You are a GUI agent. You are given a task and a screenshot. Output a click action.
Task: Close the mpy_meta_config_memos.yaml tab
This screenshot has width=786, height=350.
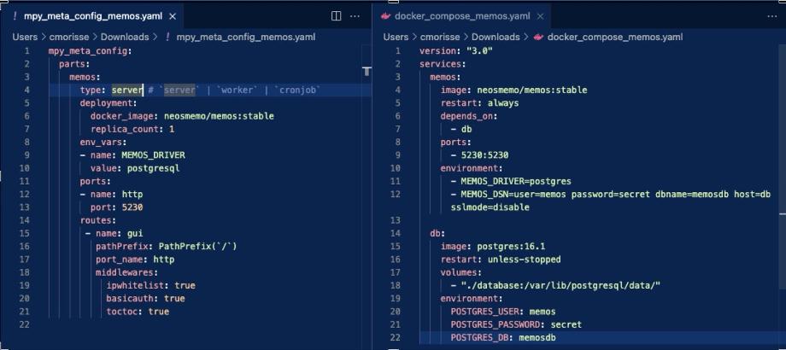pos(173,16)
